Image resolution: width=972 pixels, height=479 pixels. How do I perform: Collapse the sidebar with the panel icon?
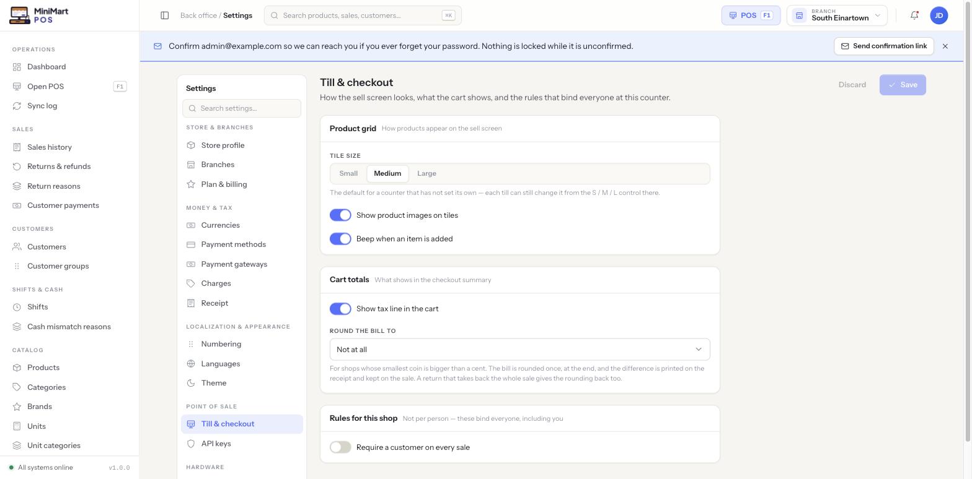coord(165,15)
